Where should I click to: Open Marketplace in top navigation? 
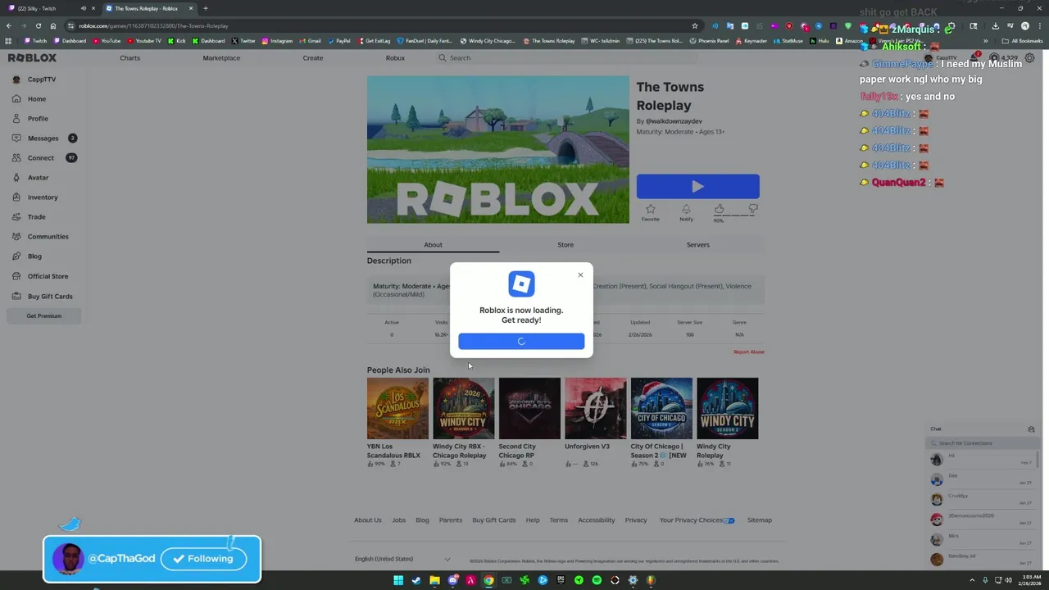point(221,58)
